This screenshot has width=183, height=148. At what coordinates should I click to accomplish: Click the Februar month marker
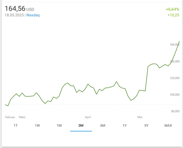(x=10, y=117)
